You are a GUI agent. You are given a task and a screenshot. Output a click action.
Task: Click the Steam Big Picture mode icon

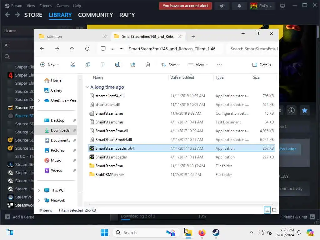pos(282,6)
